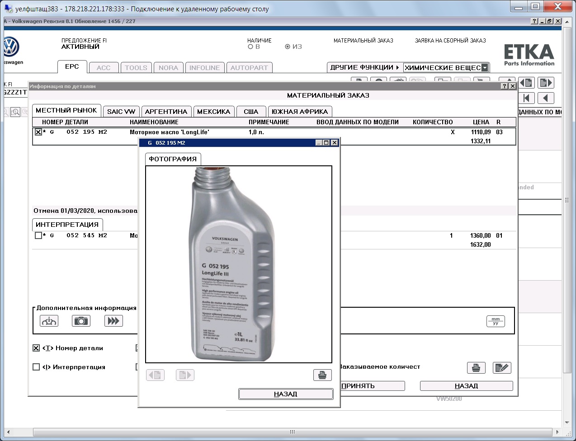Viewport: 576px width, 441px height.
Task: Select the НАЛИЧИЕ 'ИЗ' radio button
Action: 288,47
